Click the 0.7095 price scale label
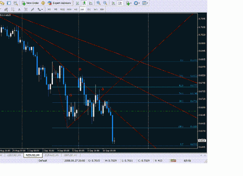Viewport: 243px width, 176px height. point(202,19)
